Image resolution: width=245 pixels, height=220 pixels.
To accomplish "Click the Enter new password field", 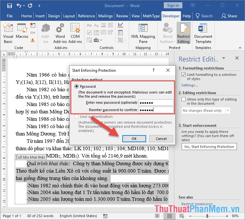I will point(156,103).
